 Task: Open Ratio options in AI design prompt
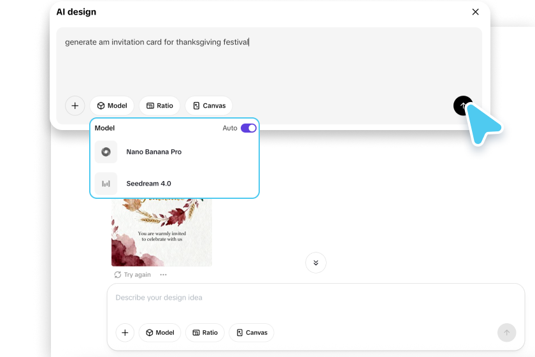[160, 106]
